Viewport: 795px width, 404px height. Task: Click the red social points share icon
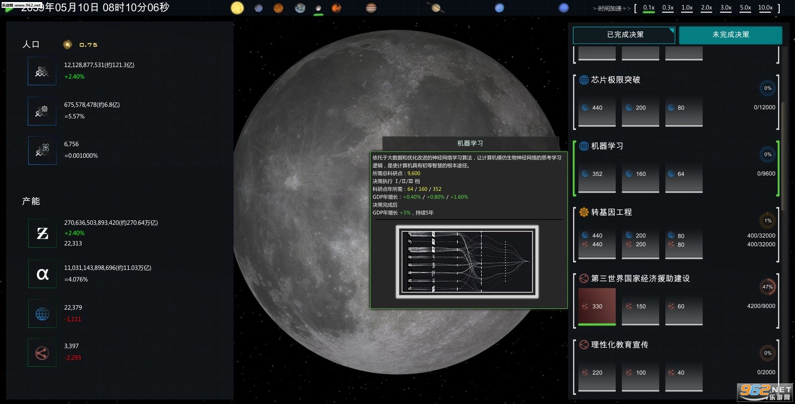pos(42,353)
